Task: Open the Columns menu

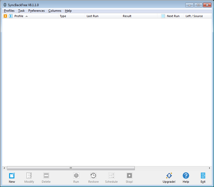Action: coord(55,11)
